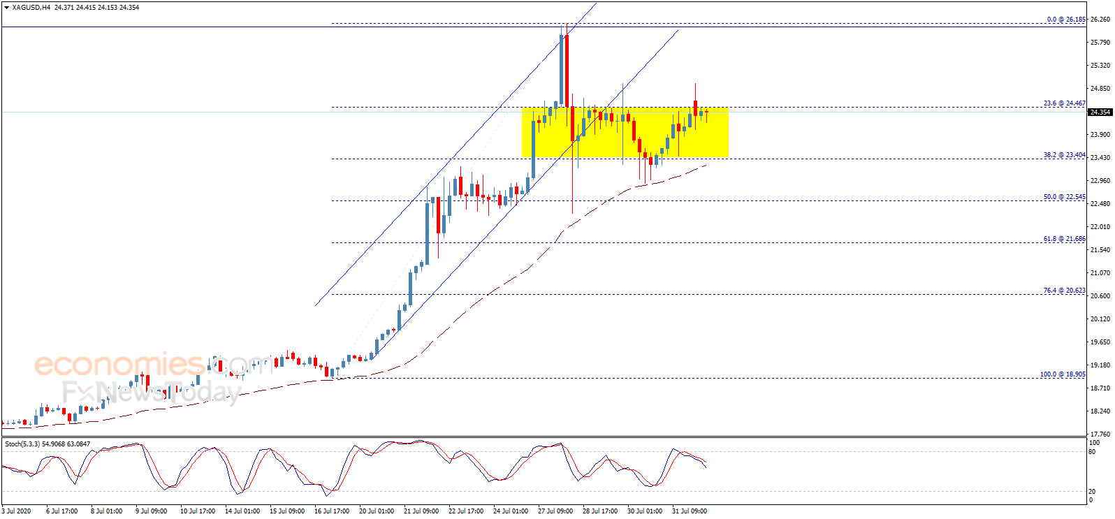Click the 16 Jul 17:00 time label
This screenshot has width=1115, height=519.
tap(331, 511)
